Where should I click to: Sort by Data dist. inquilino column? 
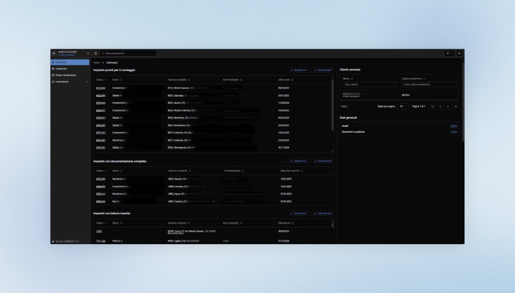(291, 171)
